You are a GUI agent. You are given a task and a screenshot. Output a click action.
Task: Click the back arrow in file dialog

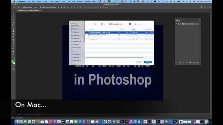click(x=89, y=24)
